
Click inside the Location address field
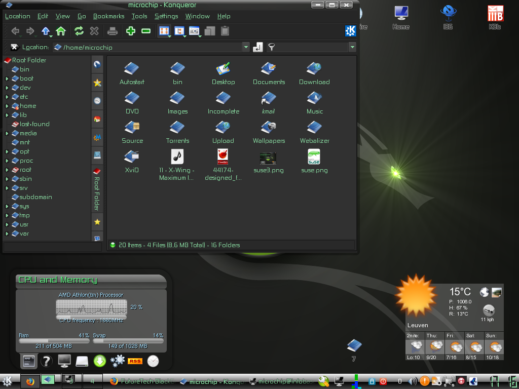coord(147,47)
